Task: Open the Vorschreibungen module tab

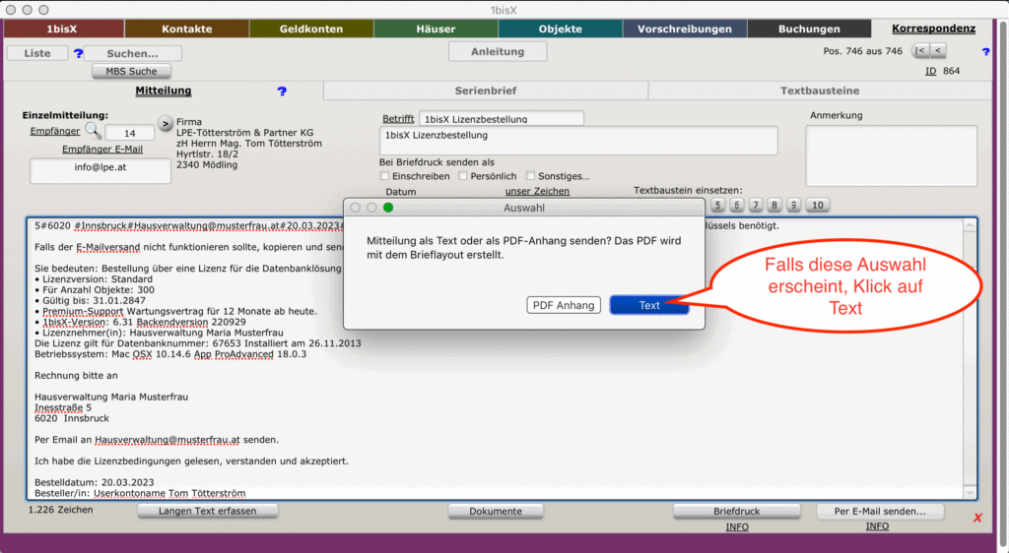Action: tap(685, 29)
